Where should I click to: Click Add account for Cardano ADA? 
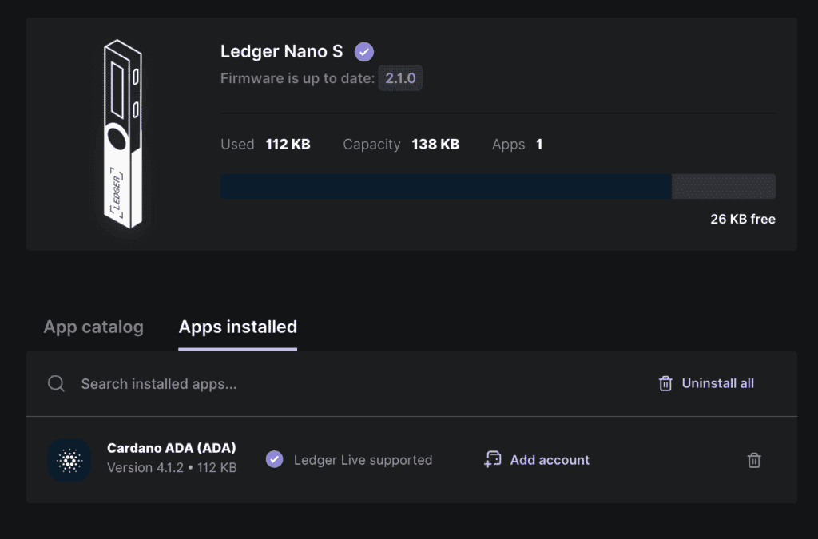point(549,460)
